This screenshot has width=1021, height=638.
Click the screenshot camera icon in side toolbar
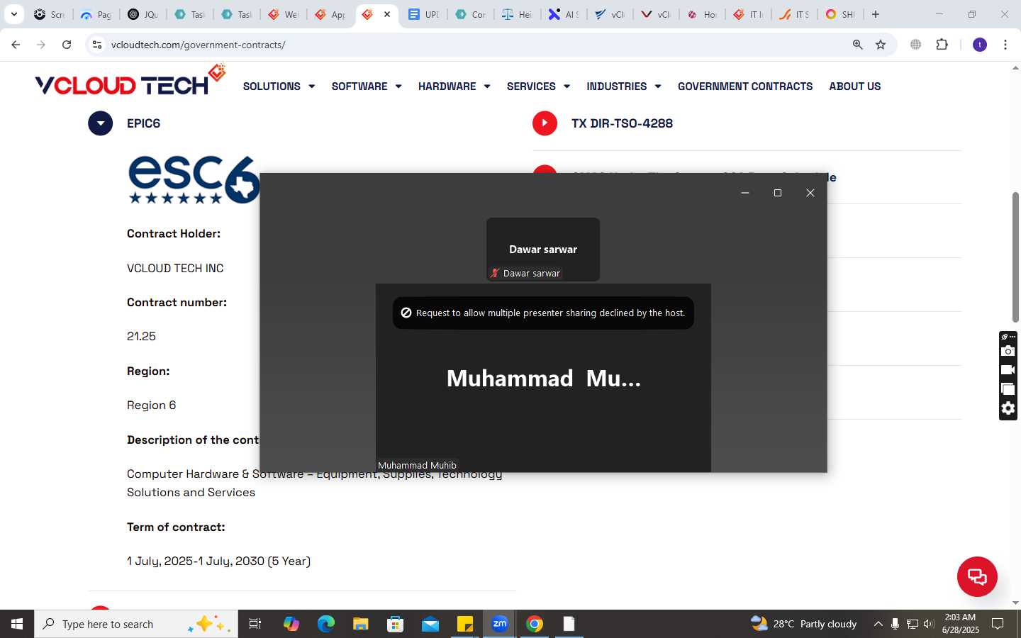[x=1008, y=351]
